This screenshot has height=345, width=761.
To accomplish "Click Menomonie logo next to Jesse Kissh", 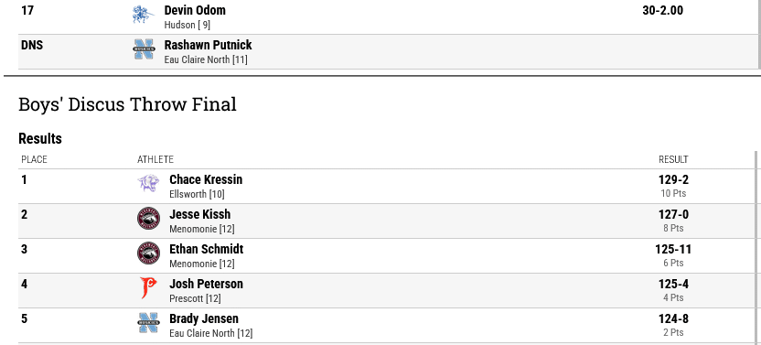I will tap(148, 218).
